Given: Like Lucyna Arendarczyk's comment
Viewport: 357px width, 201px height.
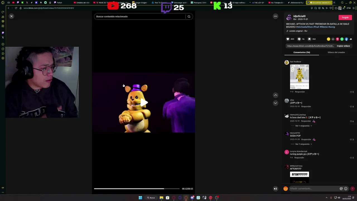Looking at the screenshot, I should click(351, 158).
